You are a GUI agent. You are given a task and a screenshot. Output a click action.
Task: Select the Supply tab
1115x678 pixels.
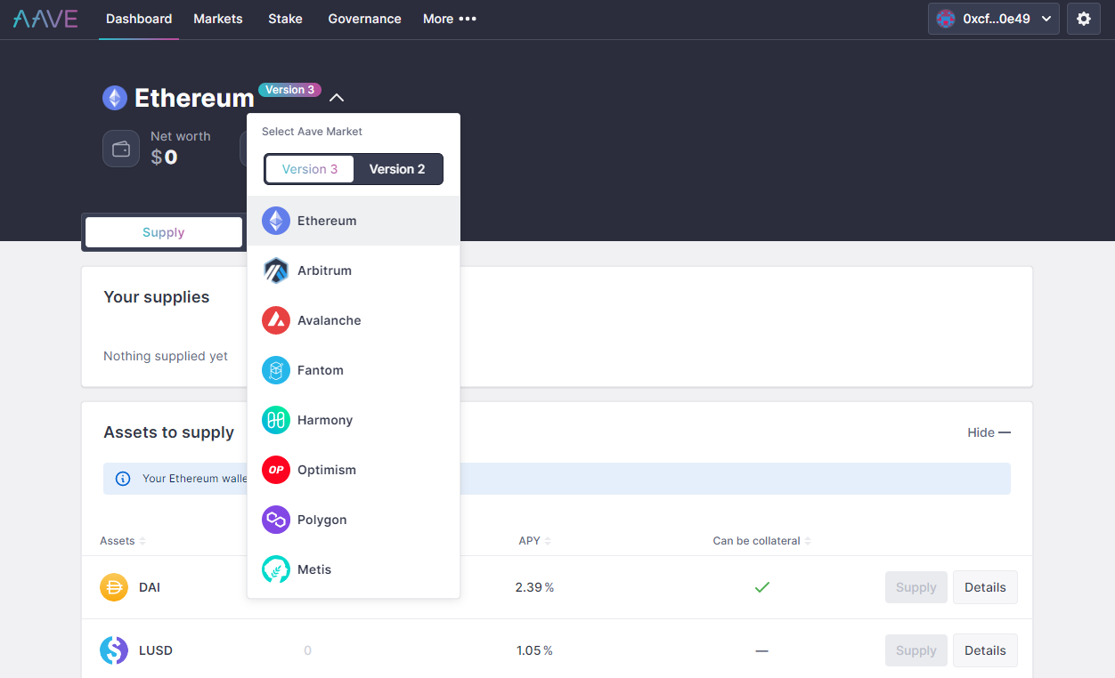point(164,232)
